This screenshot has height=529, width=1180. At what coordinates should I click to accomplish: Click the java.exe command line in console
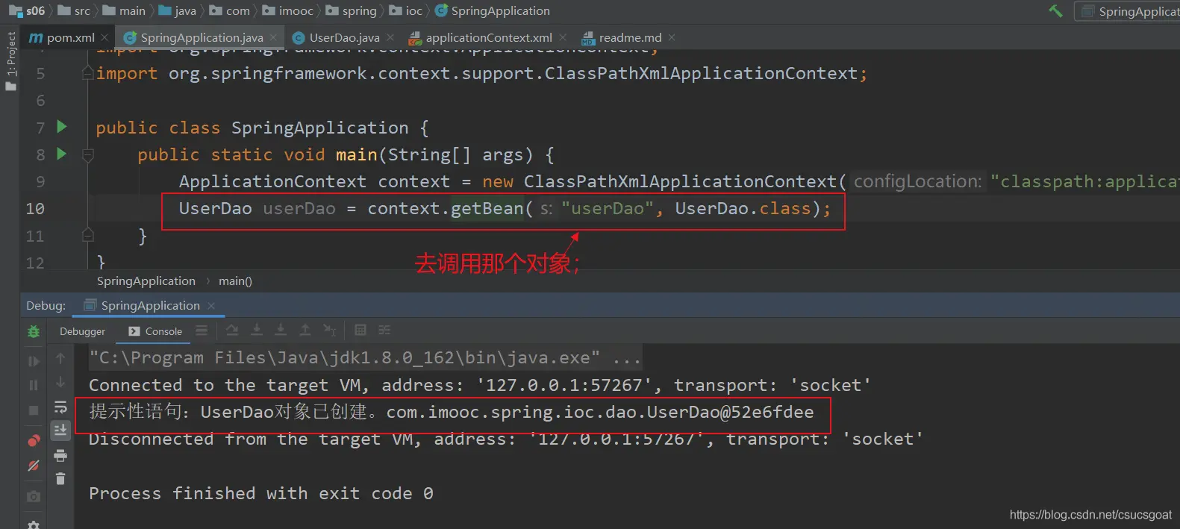point(365,357)
